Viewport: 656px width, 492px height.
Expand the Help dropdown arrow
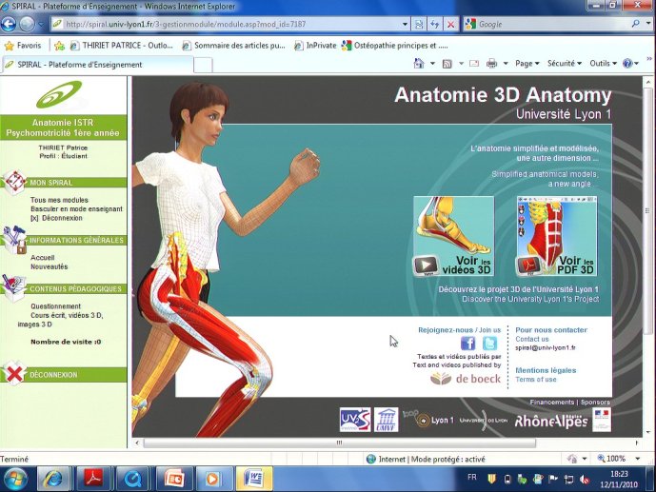click(x=636, y=64)
